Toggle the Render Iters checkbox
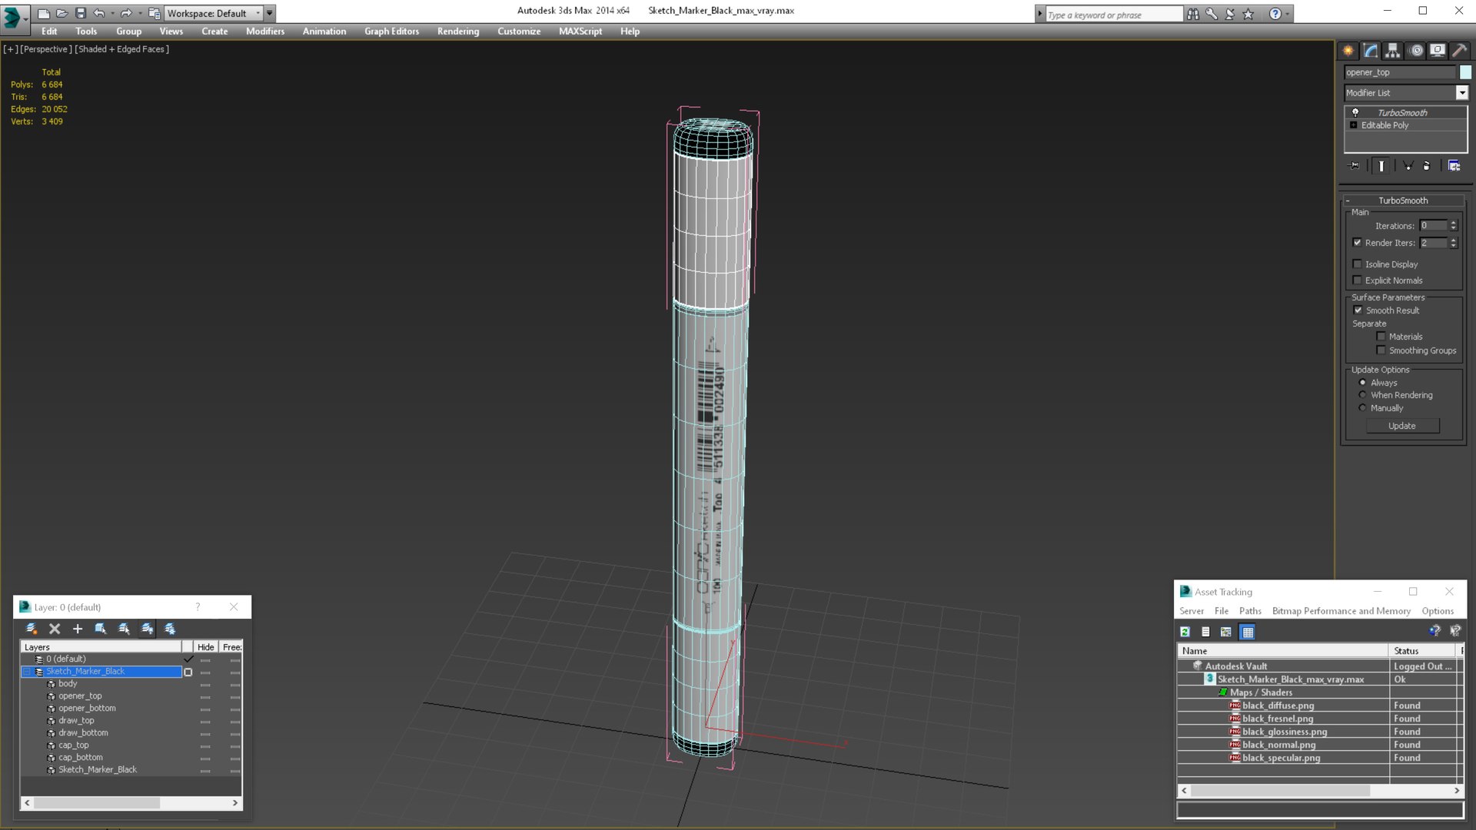 click(x=1357, y=242)
